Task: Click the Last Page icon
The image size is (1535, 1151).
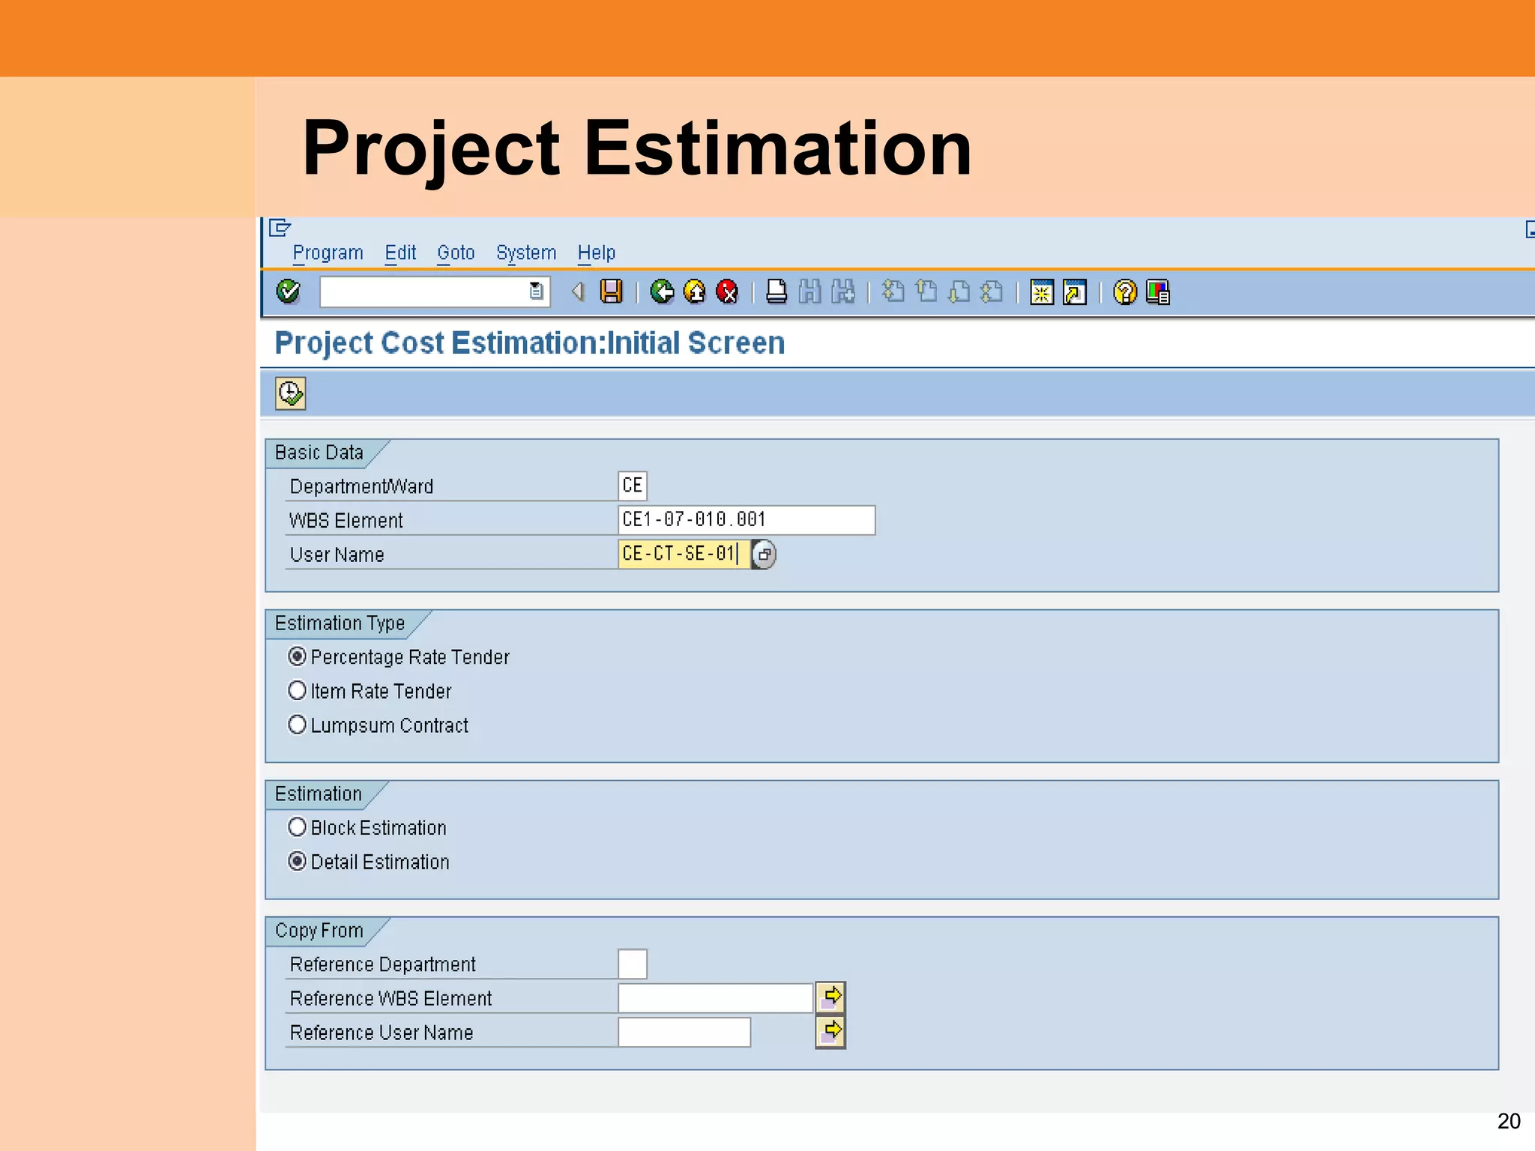Action: pyautogui.click(x=992, y=291)
